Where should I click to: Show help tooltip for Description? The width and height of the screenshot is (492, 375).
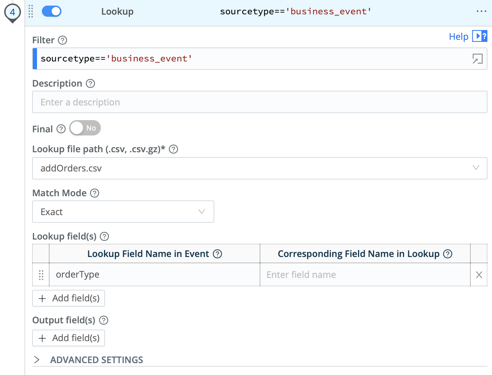[90, 83]
